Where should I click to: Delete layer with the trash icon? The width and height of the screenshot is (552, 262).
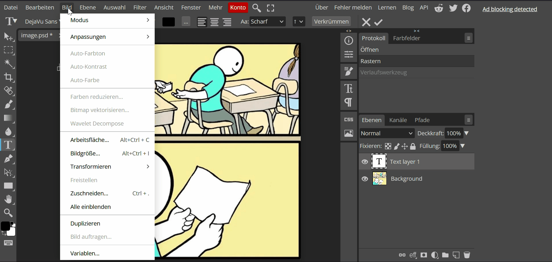coord(467,255)
